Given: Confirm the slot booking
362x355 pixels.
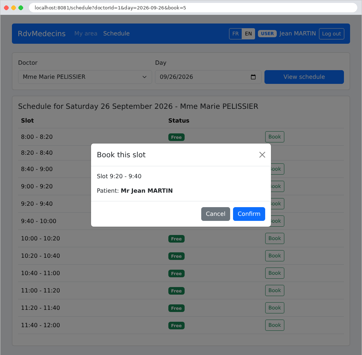Looking at the screenshot, I should point(249,214).
